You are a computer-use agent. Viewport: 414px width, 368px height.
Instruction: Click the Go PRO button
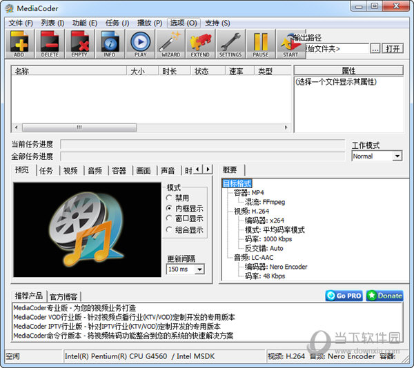click(344, 296)
